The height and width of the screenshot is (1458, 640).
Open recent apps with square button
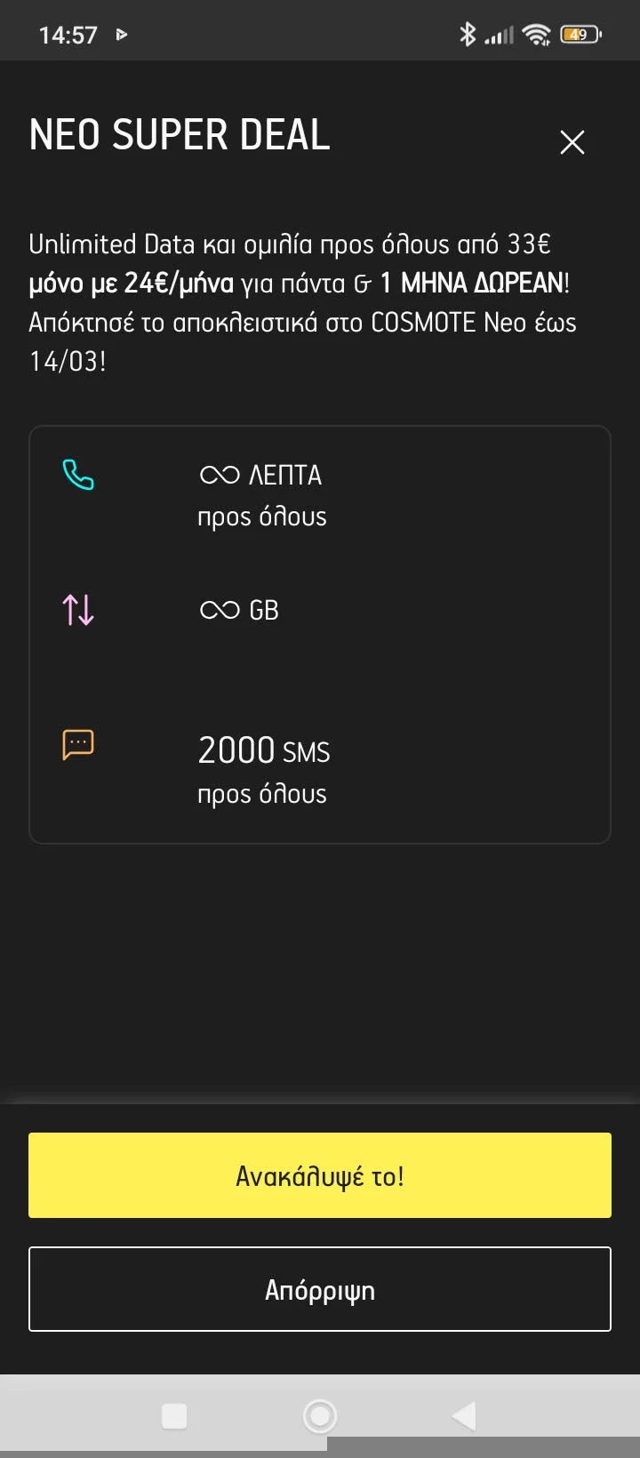click(x=174, y=1416)
